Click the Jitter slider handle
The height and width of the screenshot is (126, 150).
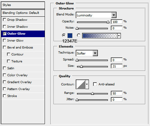[77, 100]
